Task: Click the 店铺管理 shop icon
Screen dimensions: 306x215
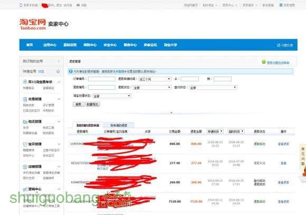Action: click(x=25, y=167)
